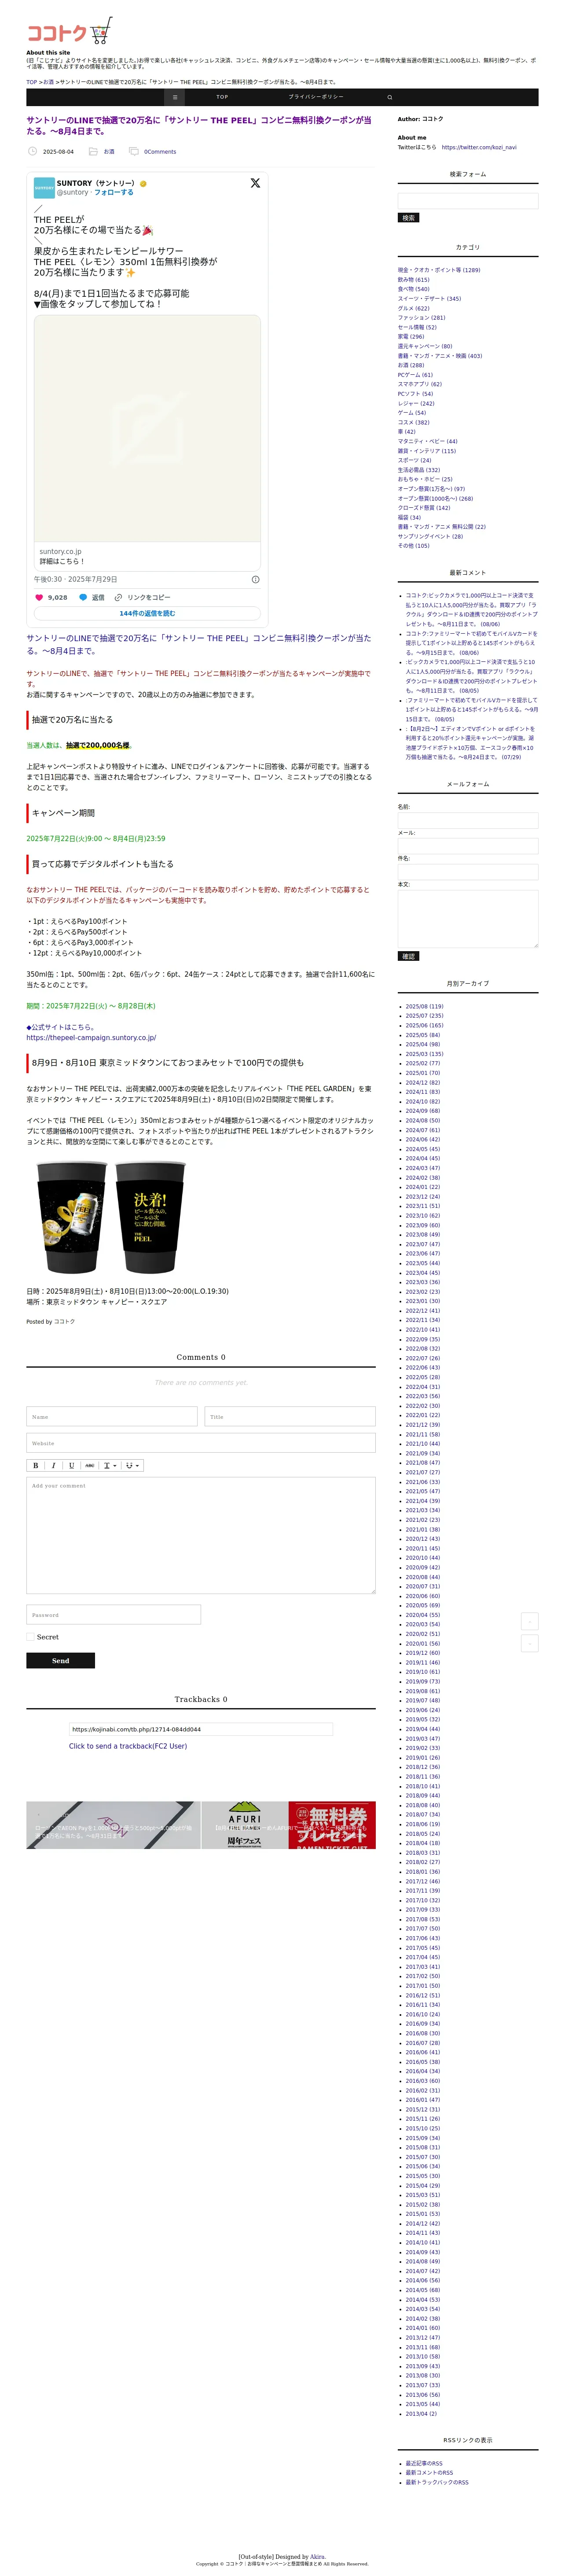Screen dimensions: 565x2576
Task: Open the text color dropdown in editor
Action: (x=110, y=1465)
